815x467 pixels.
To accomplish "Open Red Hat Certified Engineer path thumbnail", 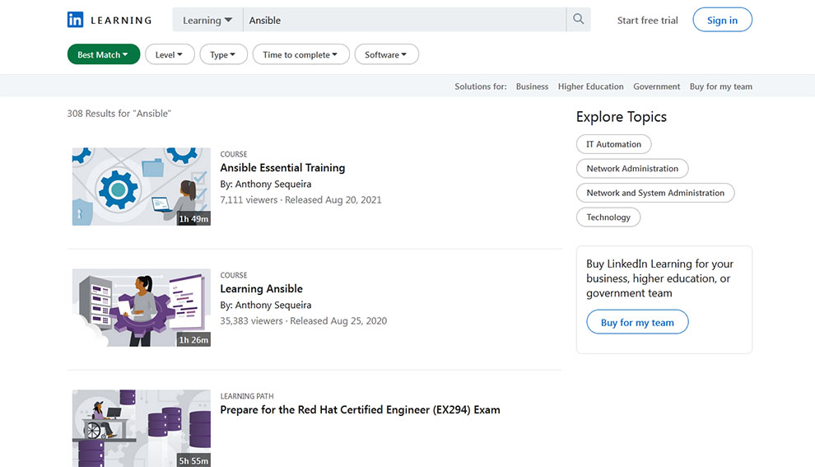I will tap(142, 428).
